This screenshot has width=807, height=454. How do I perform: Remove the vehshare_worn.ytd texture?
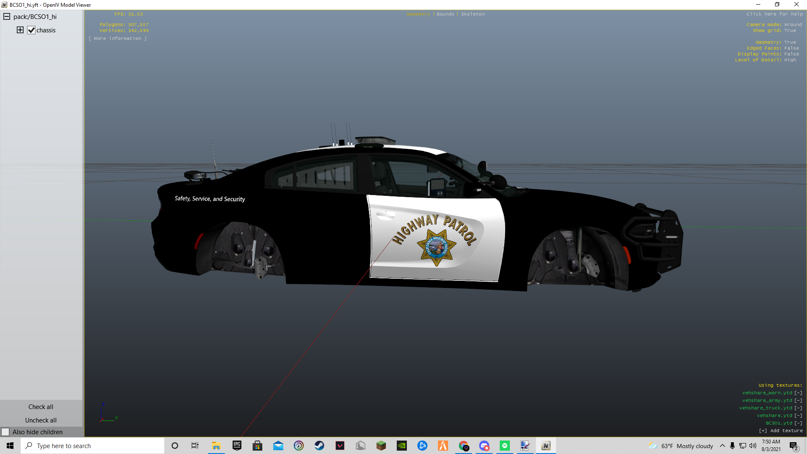coord(798,393)
